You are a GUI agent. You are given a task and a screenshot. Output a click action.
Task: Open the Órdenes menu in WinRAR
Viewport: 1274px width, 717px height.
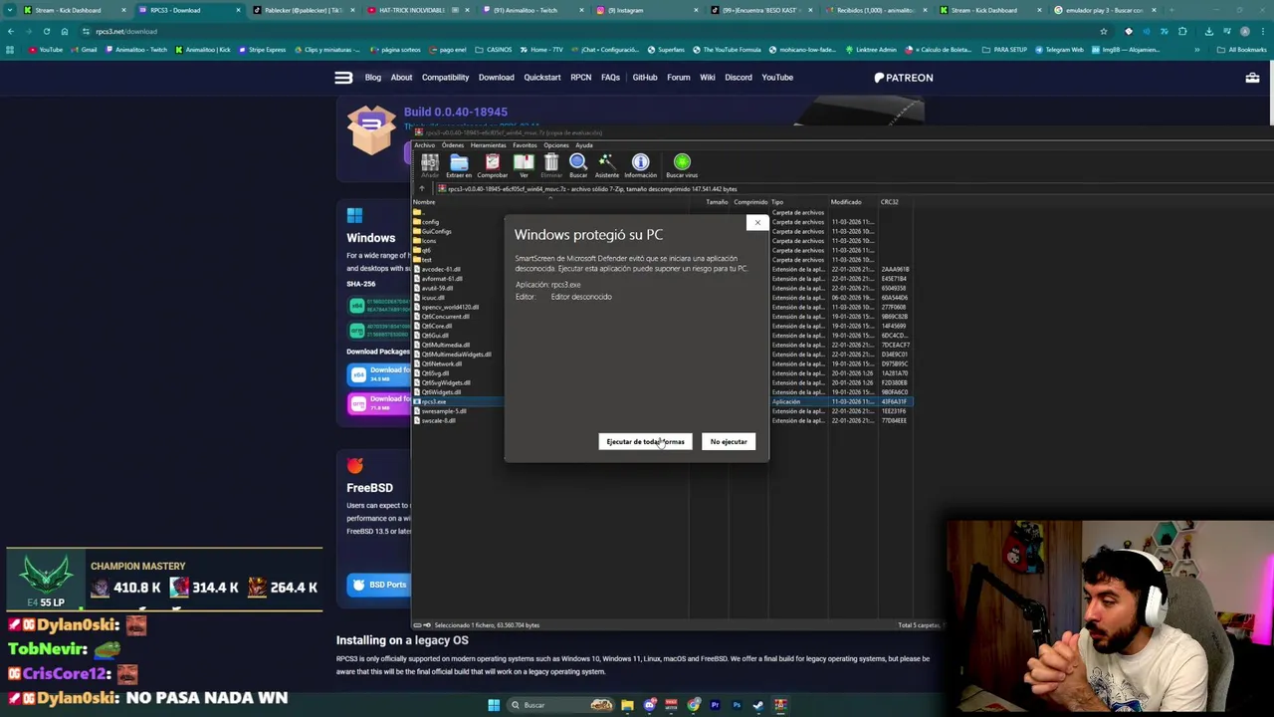453,145
